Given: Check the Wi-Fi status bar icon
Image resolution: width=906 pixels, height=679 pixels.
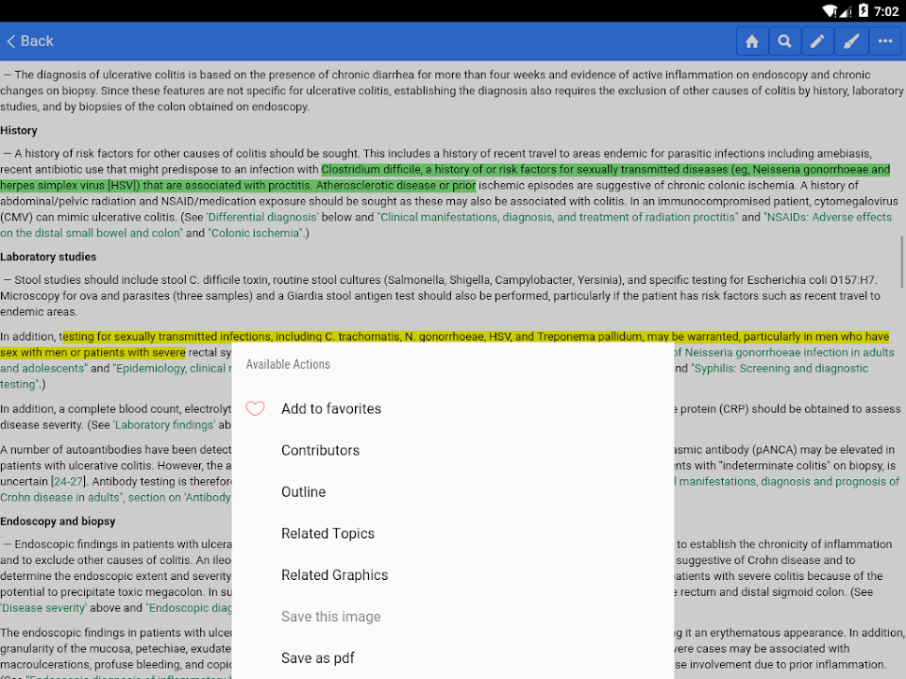Looking at the screenshot, I should click(830, 11).
